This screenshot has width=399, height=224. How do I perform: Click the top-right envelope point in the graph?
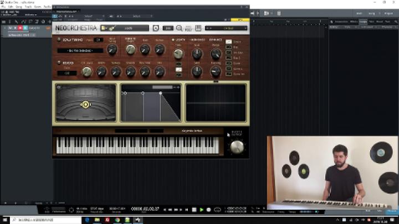coord(160,93)
